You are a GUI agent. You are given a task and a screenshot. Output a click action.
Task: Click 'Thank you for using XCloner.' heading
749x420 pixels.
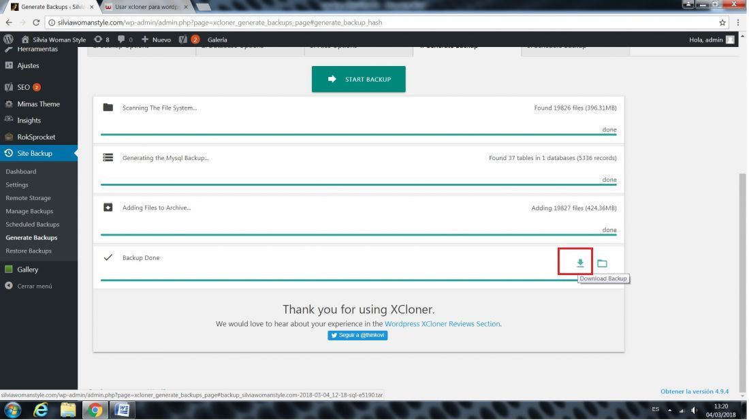pos(360,310)
